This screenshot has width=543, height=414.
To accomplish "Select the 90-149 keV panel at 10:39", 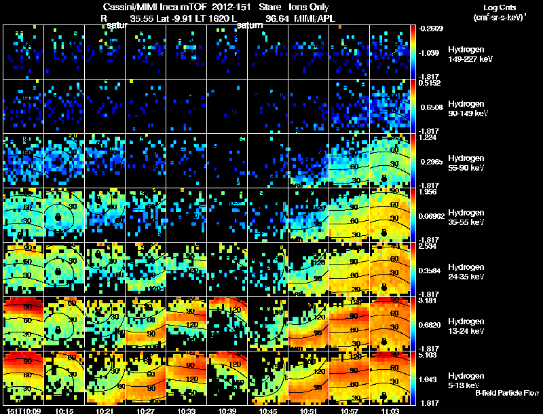I will pyautogui.click(x=227, y=107).
